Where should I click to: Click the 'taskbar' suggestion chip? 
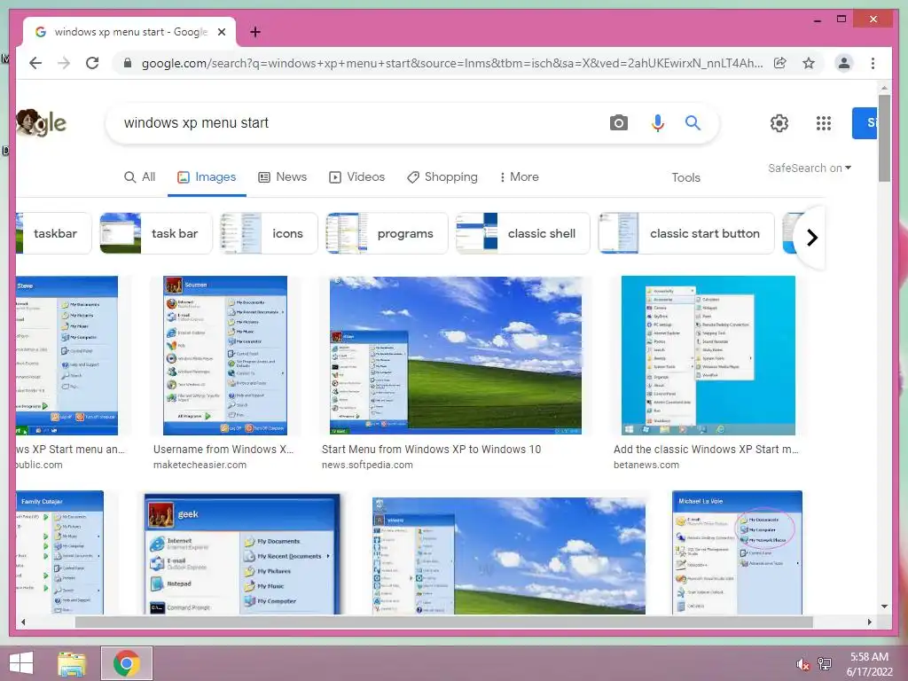54,233
